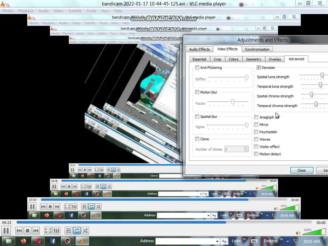The image size is (328, 246).
Task: Mute via speaker icon in 09:23 player
Action: 298,233
